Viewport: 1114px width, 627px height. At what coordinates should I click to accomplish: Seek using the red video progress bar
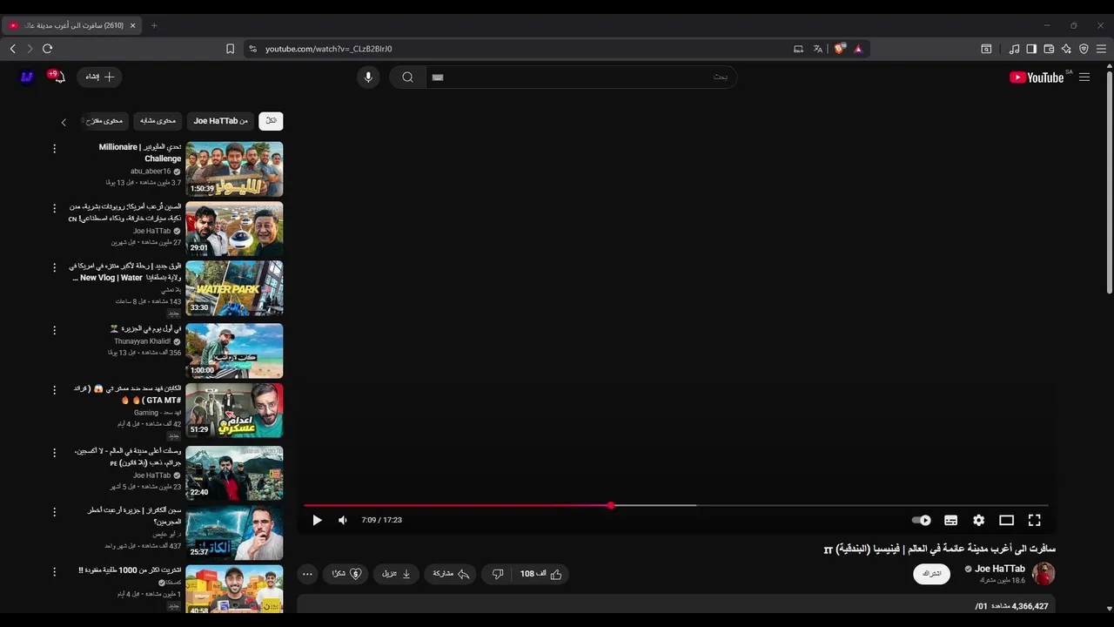[675, 505]
